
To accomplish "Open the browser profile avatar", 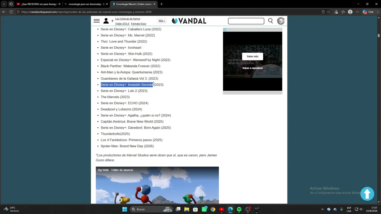I will click(x=350, y=12).
